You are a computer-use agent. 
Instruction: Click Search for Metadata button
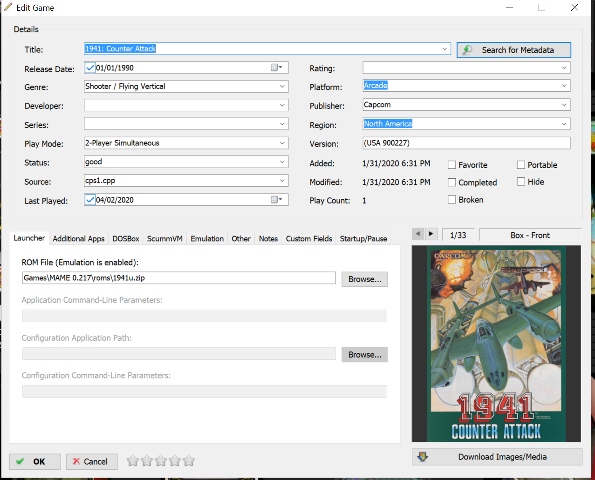pyautogui.click(x=514, y=50)
